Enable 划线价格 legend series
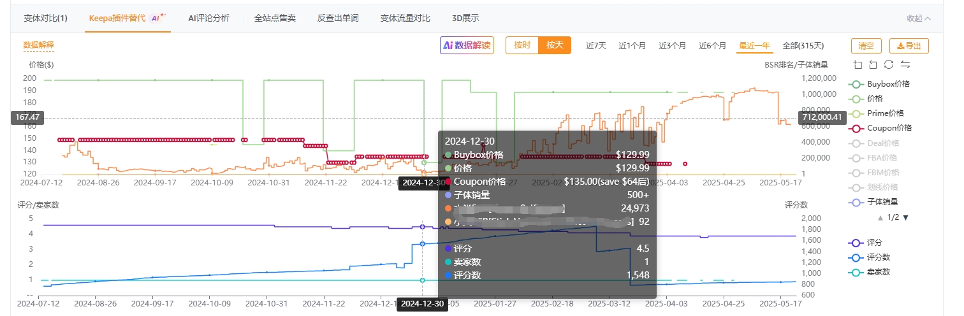 pyautogui.click(x=873, y=187)
